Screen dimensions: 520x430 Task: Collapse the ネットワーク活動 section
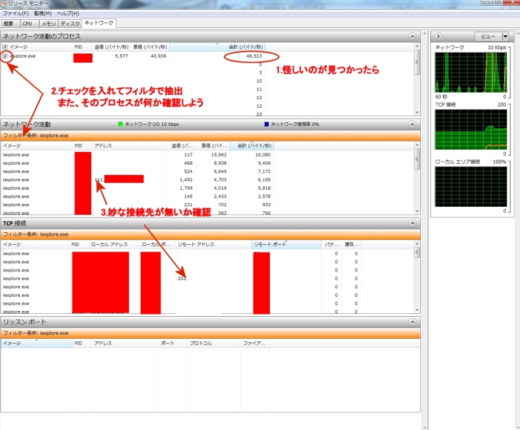[412, 124]
